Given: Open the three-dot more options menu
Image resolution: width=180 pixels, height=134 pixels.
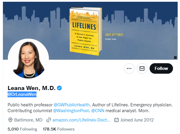Looking at the screenshot, I should tap(129, 68).
